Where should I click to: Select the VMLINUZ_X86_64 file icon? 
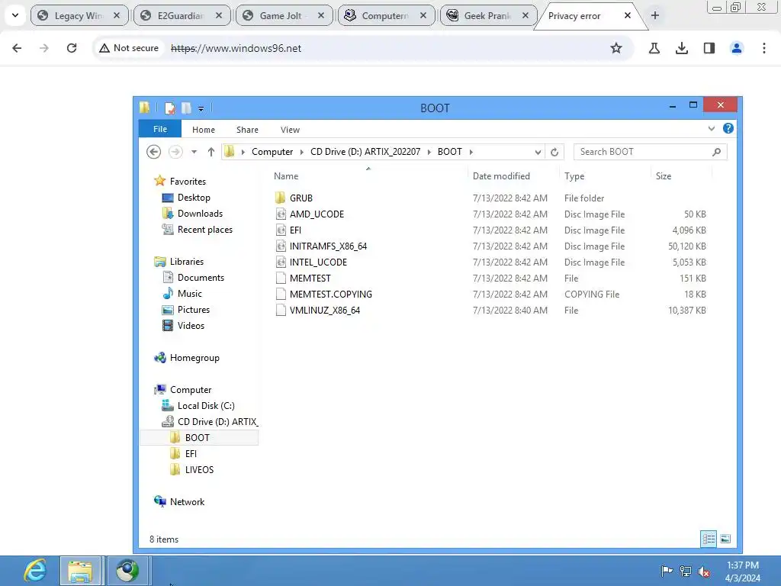click(x=281, y=310)
